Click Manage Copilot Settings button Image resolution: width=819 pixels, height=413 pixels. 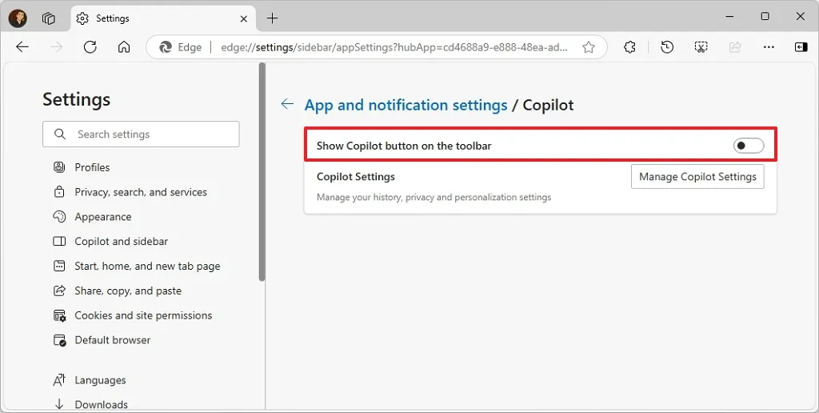(697, 177)
